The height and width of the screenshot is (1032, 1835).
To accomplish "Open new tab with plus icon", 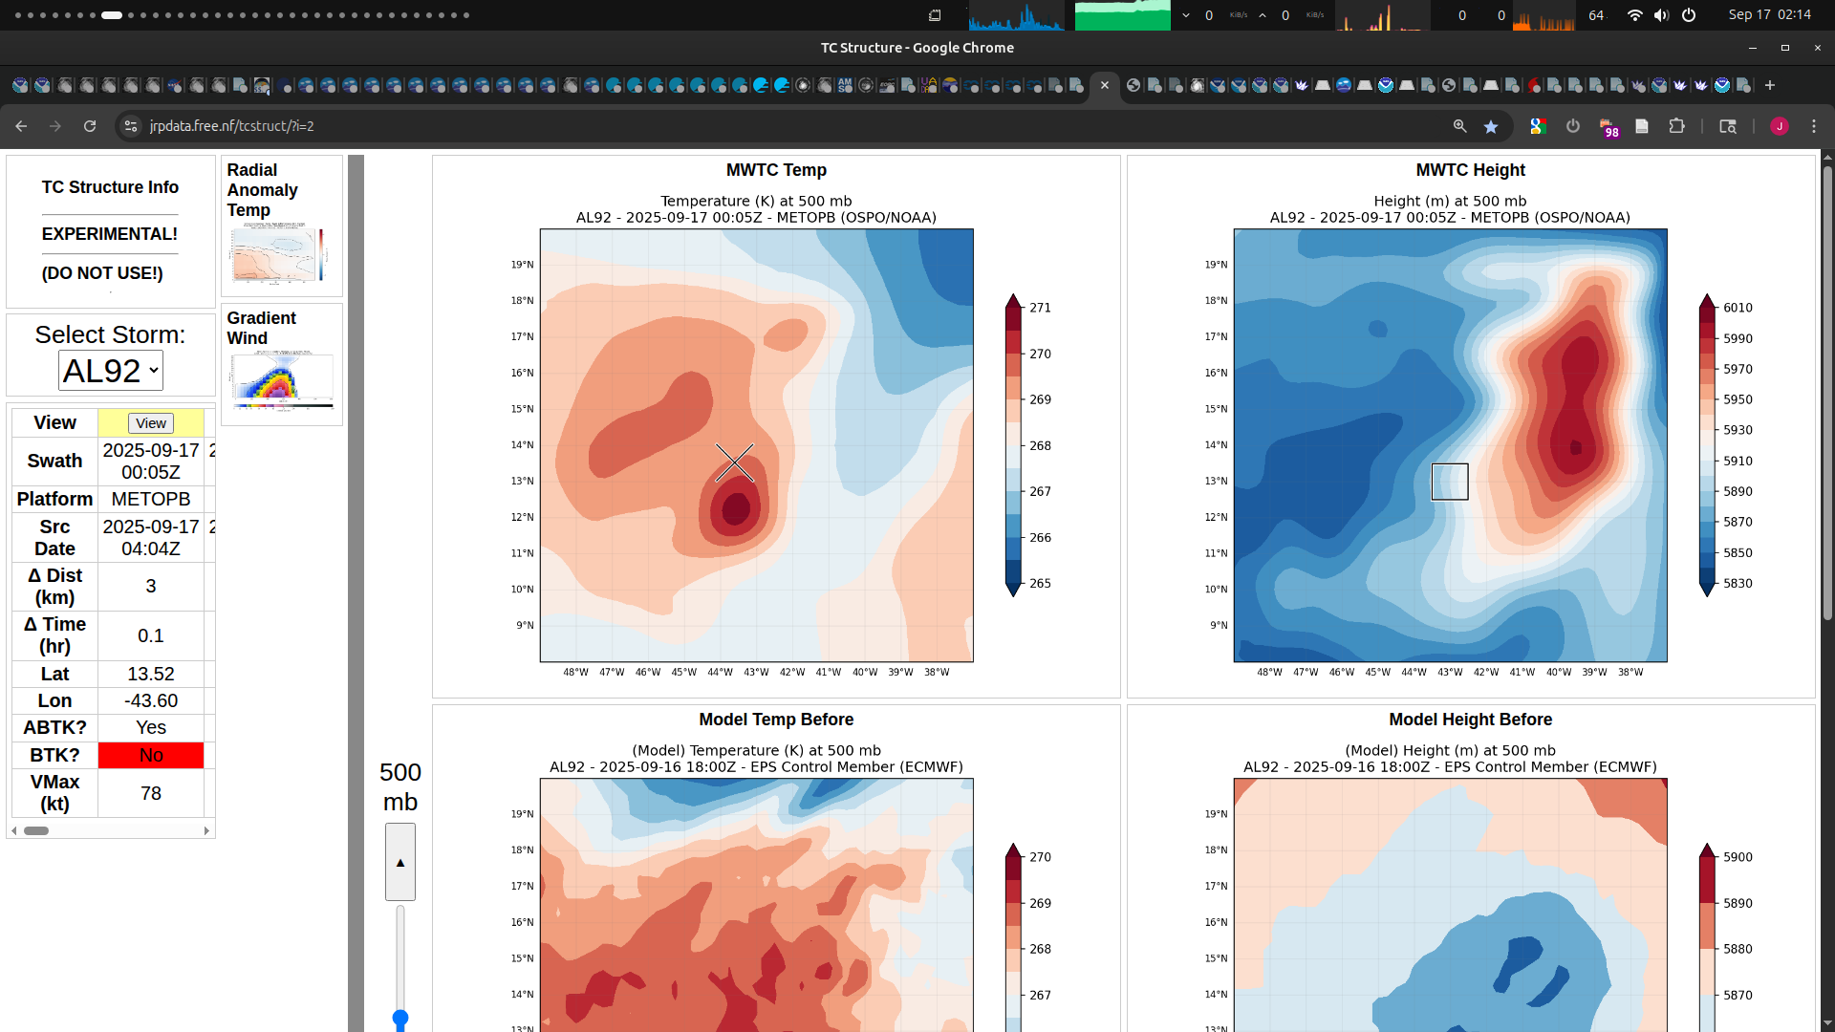I will click(x=1770, y=85).
